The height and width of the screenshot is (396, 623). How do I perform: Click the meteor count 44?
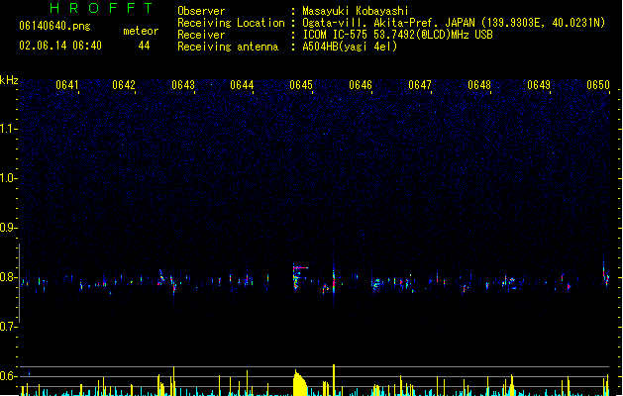(144, 46)
